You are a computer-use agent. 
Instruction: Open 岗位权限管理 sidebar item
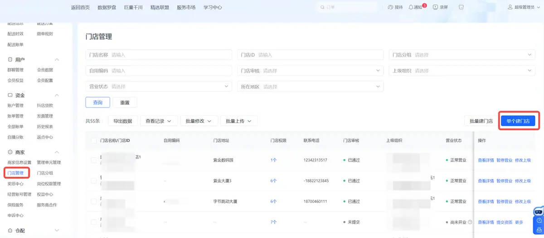point(49,184)
